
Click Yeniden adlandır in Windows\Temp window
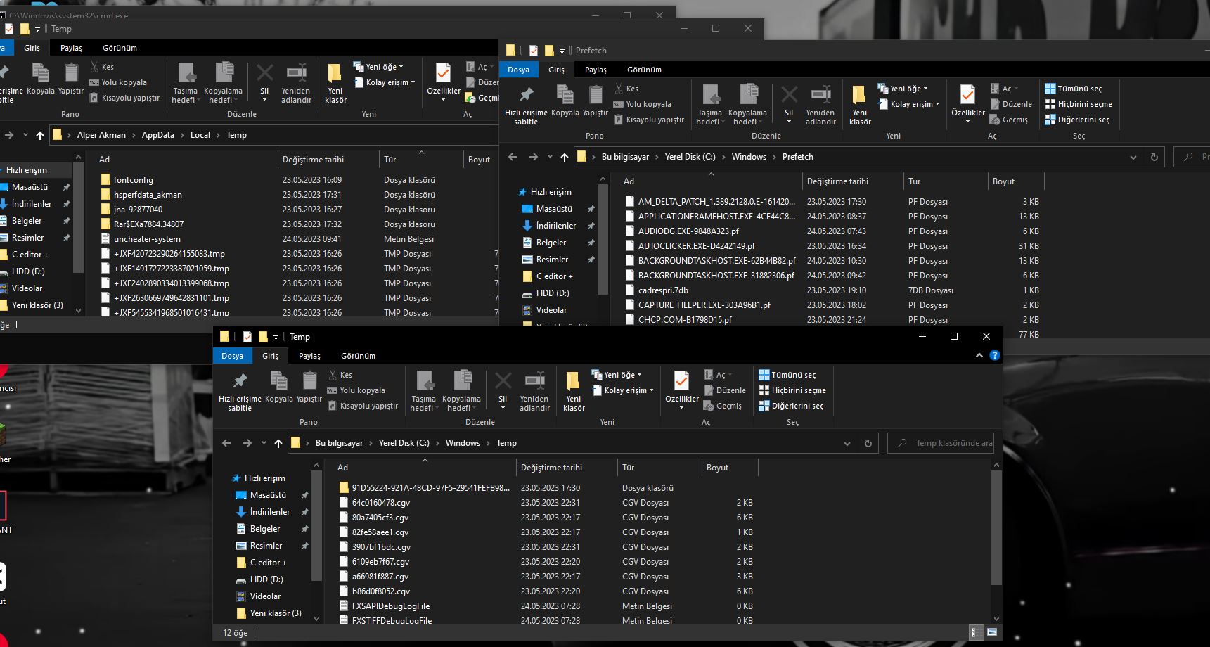click(x=534, y=391)
